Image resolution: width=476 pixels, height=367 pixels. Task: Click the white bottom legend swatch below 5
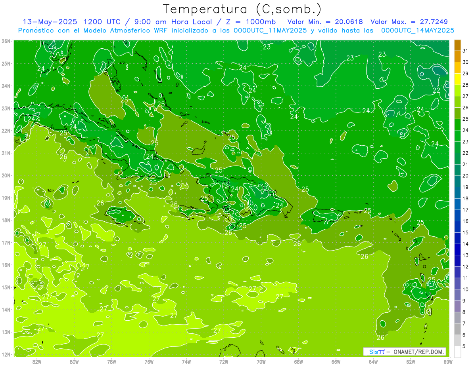457,352
